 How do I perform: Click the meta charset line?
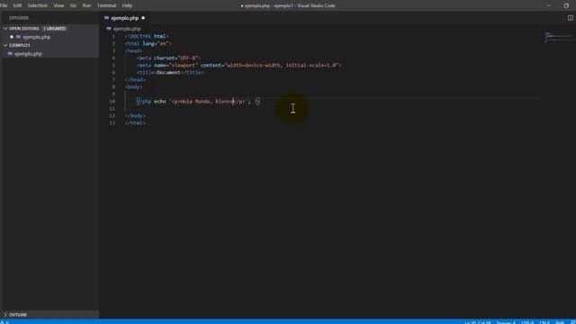168,58
